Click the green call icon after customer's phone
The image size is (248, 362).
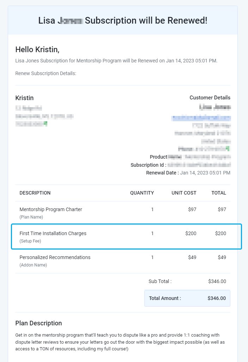[x=228, y=148]
